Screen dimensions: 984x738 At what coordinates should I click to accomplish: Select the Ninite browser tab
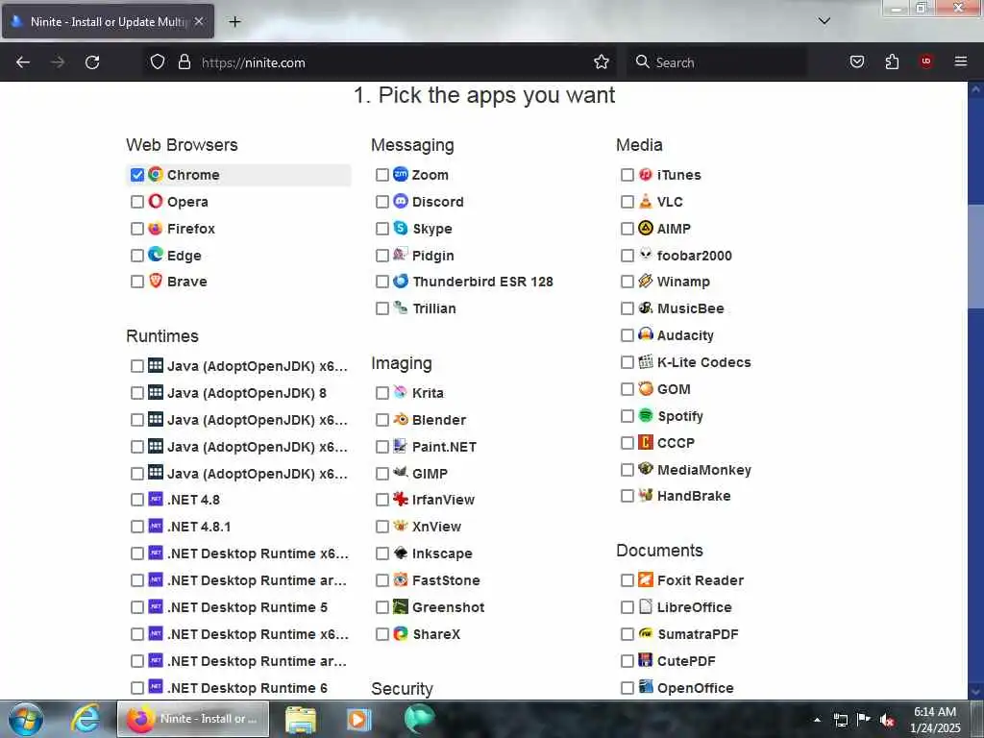point(108,21)
